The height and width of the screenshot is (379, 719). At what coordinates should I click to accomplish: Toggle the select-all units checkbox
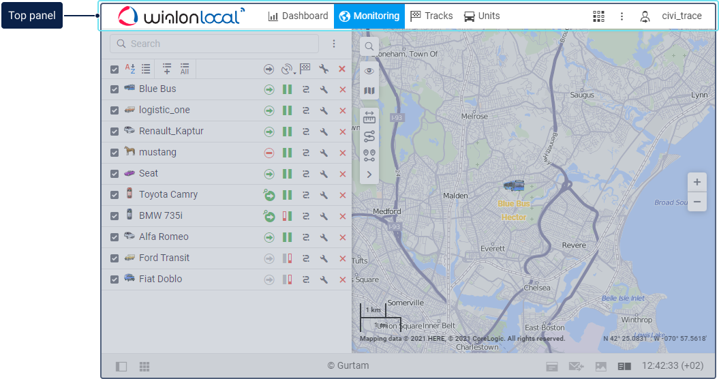tap(114, 70)
